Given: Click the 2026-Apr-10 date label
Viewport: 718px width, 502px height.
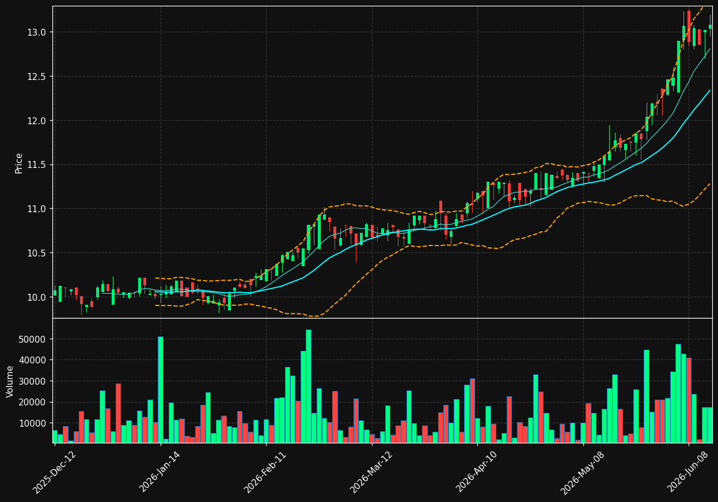Looking at the screenshot, I should [477, 472].
